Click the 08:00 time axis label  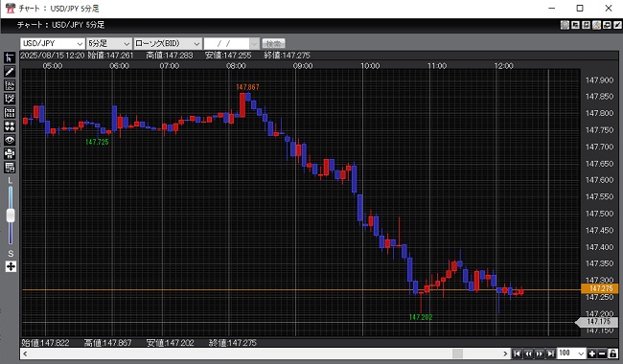[236, 66]
